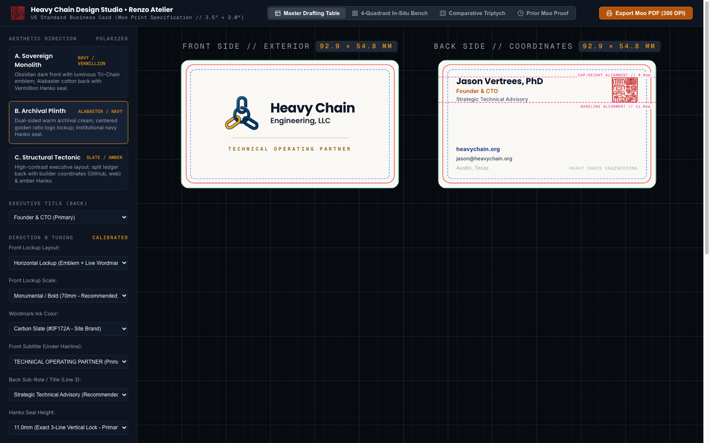Click the Tri-Chain emblem on front card
Image resolution: width=710 pixels, height=443 pixels.
click(x=242, y=113)
